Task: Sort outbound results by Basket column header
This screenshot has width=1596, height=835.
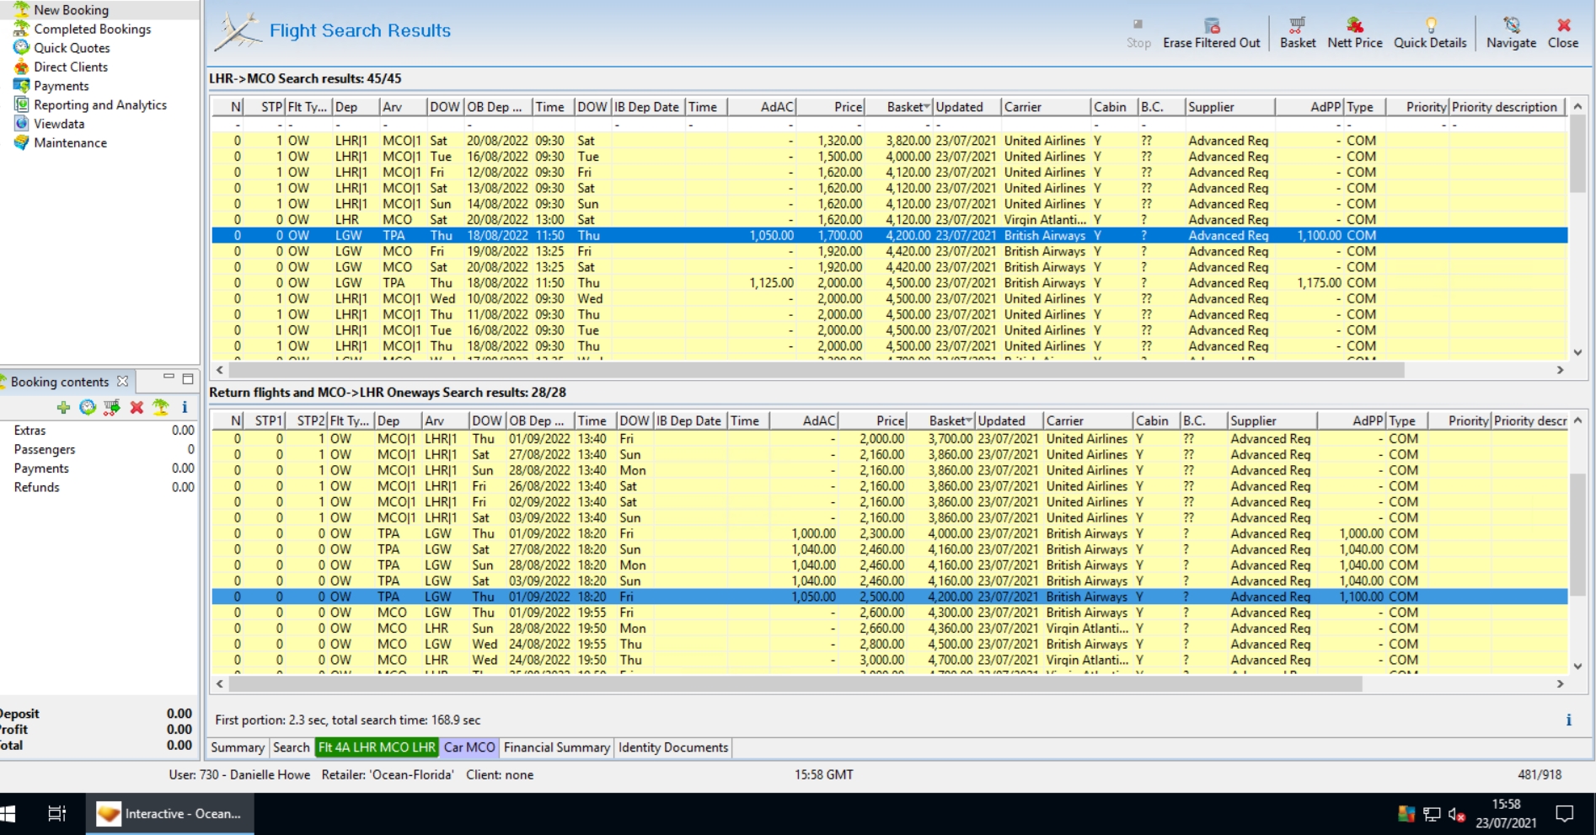Action: (906, 107)
